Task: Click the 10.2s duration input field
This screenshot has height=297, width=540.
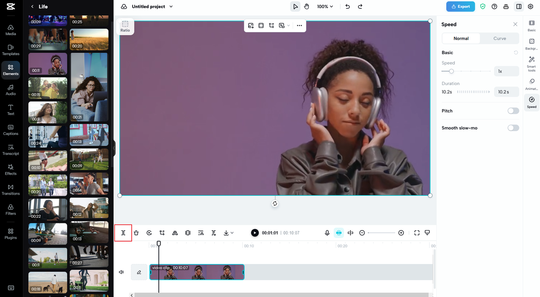Action: pyautogui.click(x=507, y=92)
